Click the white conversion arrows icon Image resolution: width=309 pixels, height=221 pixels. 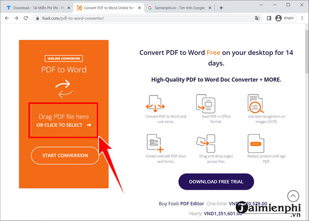[x=64, y=89]
